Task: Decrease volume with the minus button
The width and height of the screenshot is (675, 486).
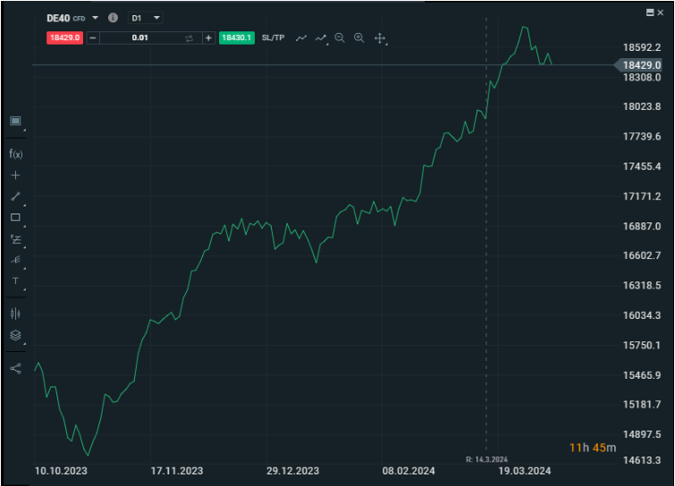Action: point(93,38)
